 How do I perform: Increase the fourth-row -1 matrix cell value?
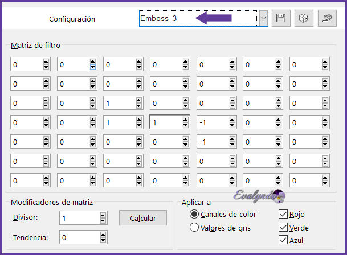tap(232, 120)
